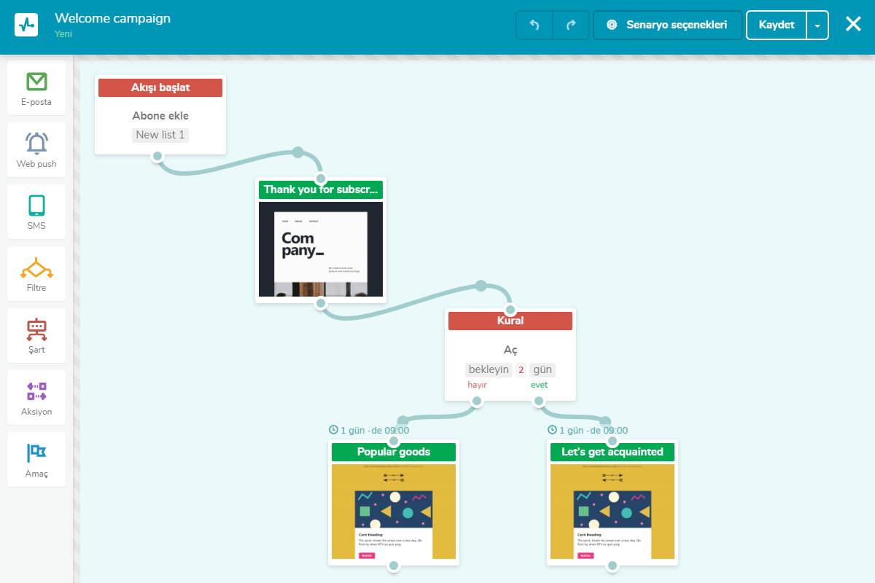Click the undo arrow button
Image resolution: width=875 pixels, height=583 pixels.
coord(534,25)
